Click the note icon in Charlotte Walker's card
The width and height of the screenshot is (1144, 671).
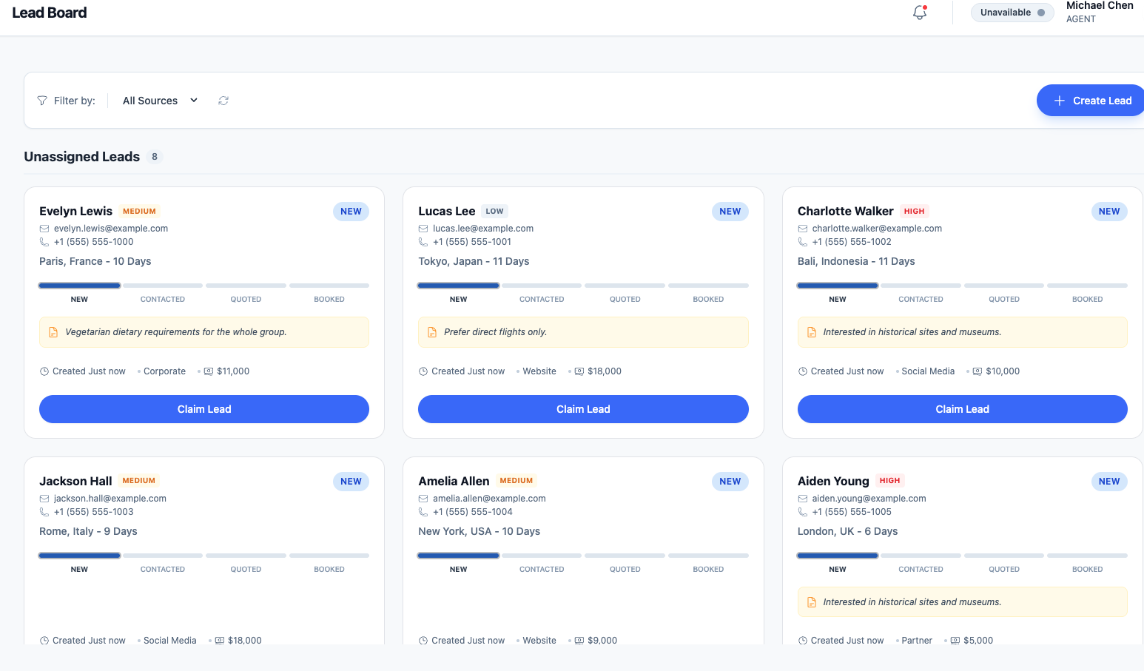(x=812, y=332)
